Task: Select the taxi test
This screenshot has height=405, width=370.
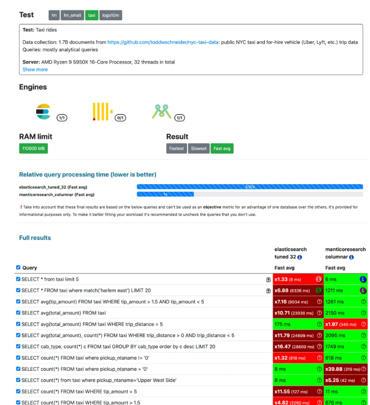Action: coord(91,15)
